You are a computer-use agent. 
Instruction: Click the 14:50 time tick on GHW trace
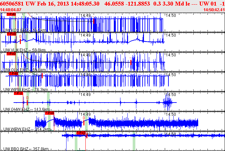pyautogui.click(x=171, y=94)
